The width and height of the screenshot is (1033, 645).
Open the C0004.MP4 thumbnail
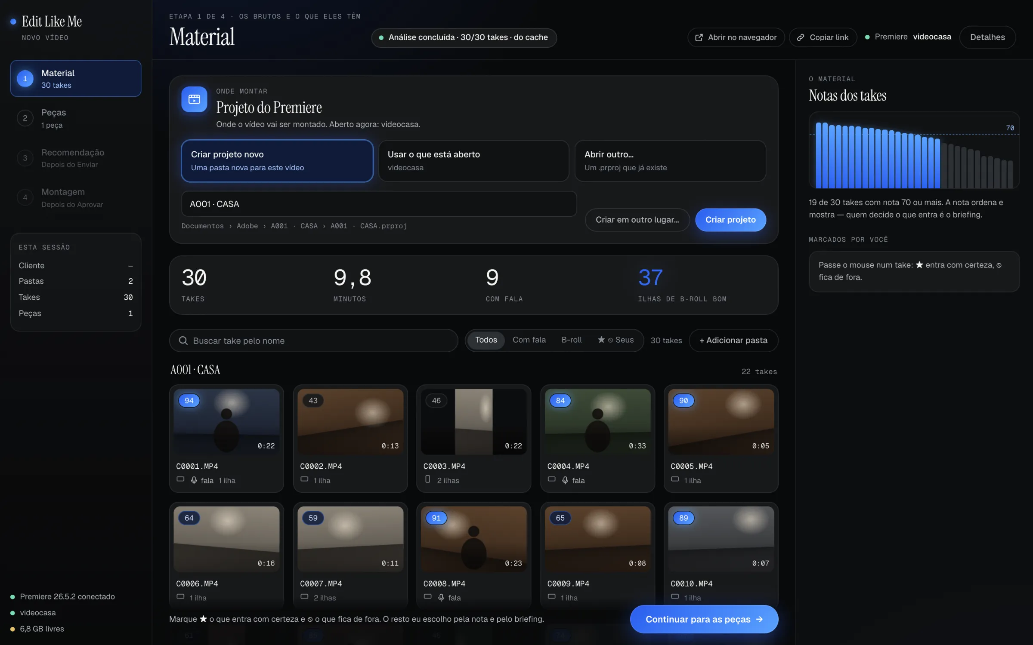point(597,421)
